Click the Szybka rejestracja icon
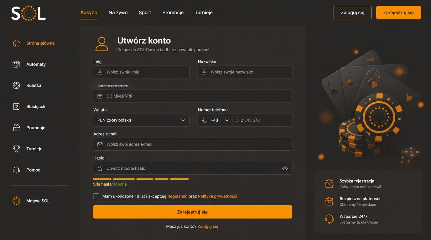This screenshot has height=240, width=431. pyautogui.click(x=329, y=183)
